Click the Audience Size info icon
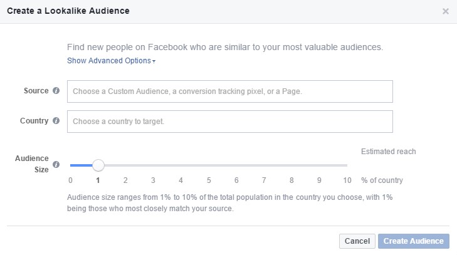 tap(56, 165)
